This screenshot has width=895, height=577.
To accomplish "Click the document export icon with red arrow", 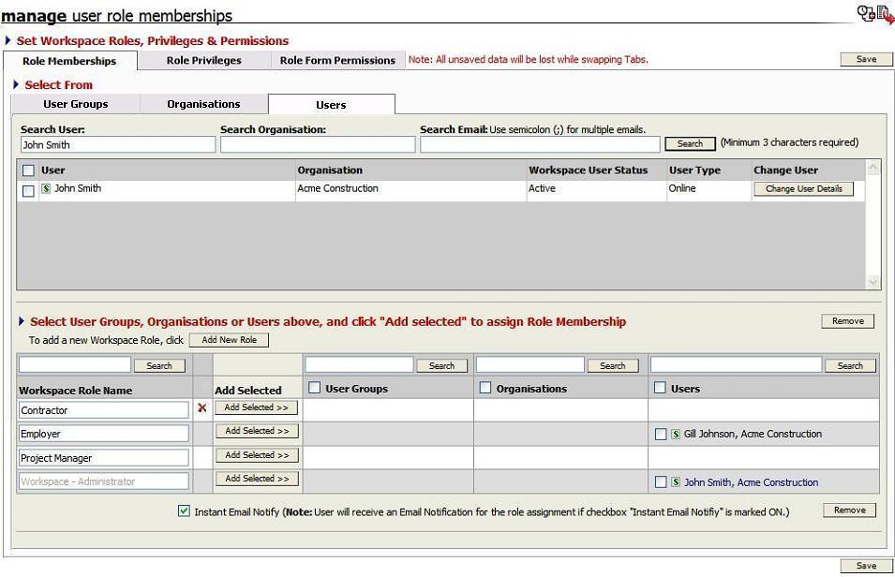I will point(886,14).
